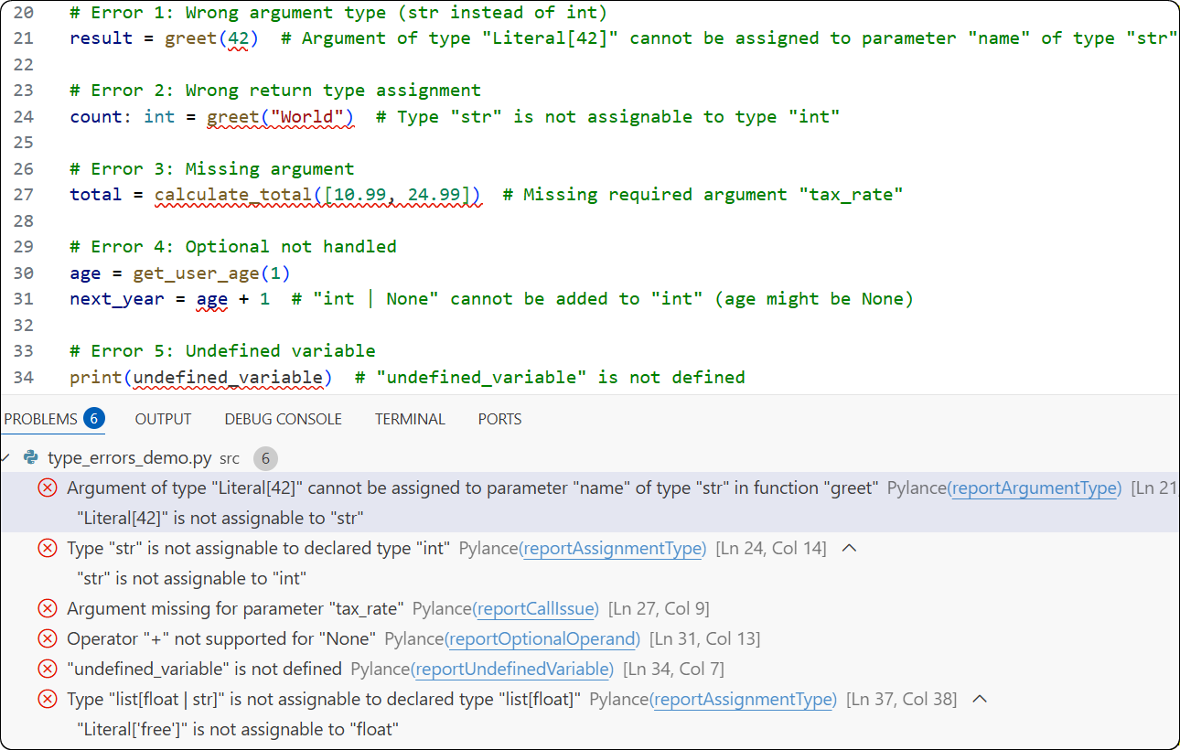Viewport: 1180px width, 750px height.
Task: Collapse the list[float | str] error details
Action: coord(979,698)
